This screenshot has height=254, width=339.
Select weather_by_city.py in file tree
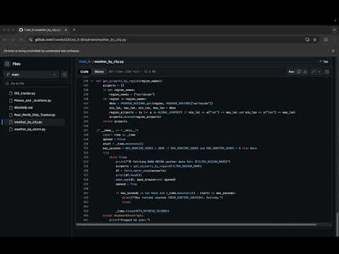pyautogui.click(x=28, y=122)
